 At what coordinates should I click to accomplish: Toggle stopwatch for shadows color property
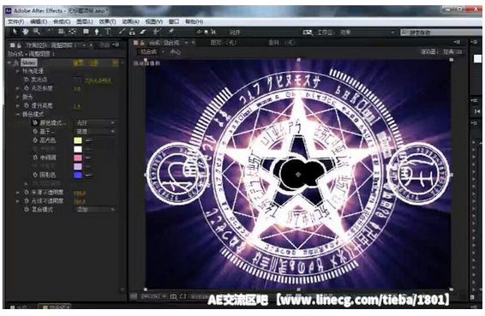(x=35, y=175)
